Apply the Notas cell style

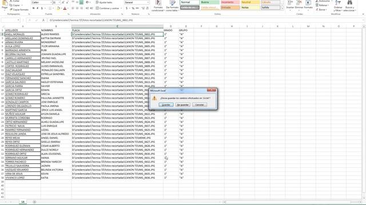coord(250,7)
